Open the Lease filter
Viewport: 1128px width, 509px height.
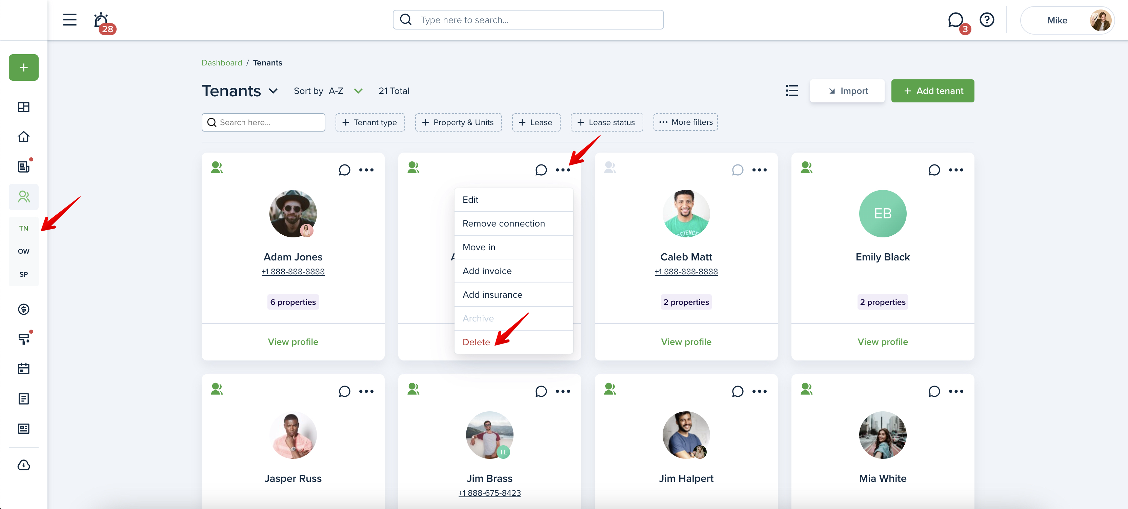click(x=536, y=122)
